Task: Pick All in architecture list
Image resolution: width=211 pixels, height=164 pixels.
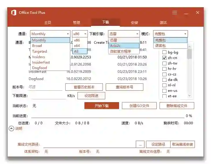Action: [x=80, y=51]
